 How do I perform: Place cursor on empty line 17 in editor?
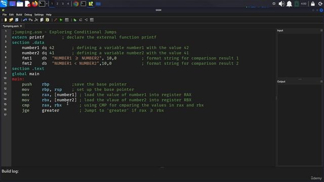(x=143, y=116)
